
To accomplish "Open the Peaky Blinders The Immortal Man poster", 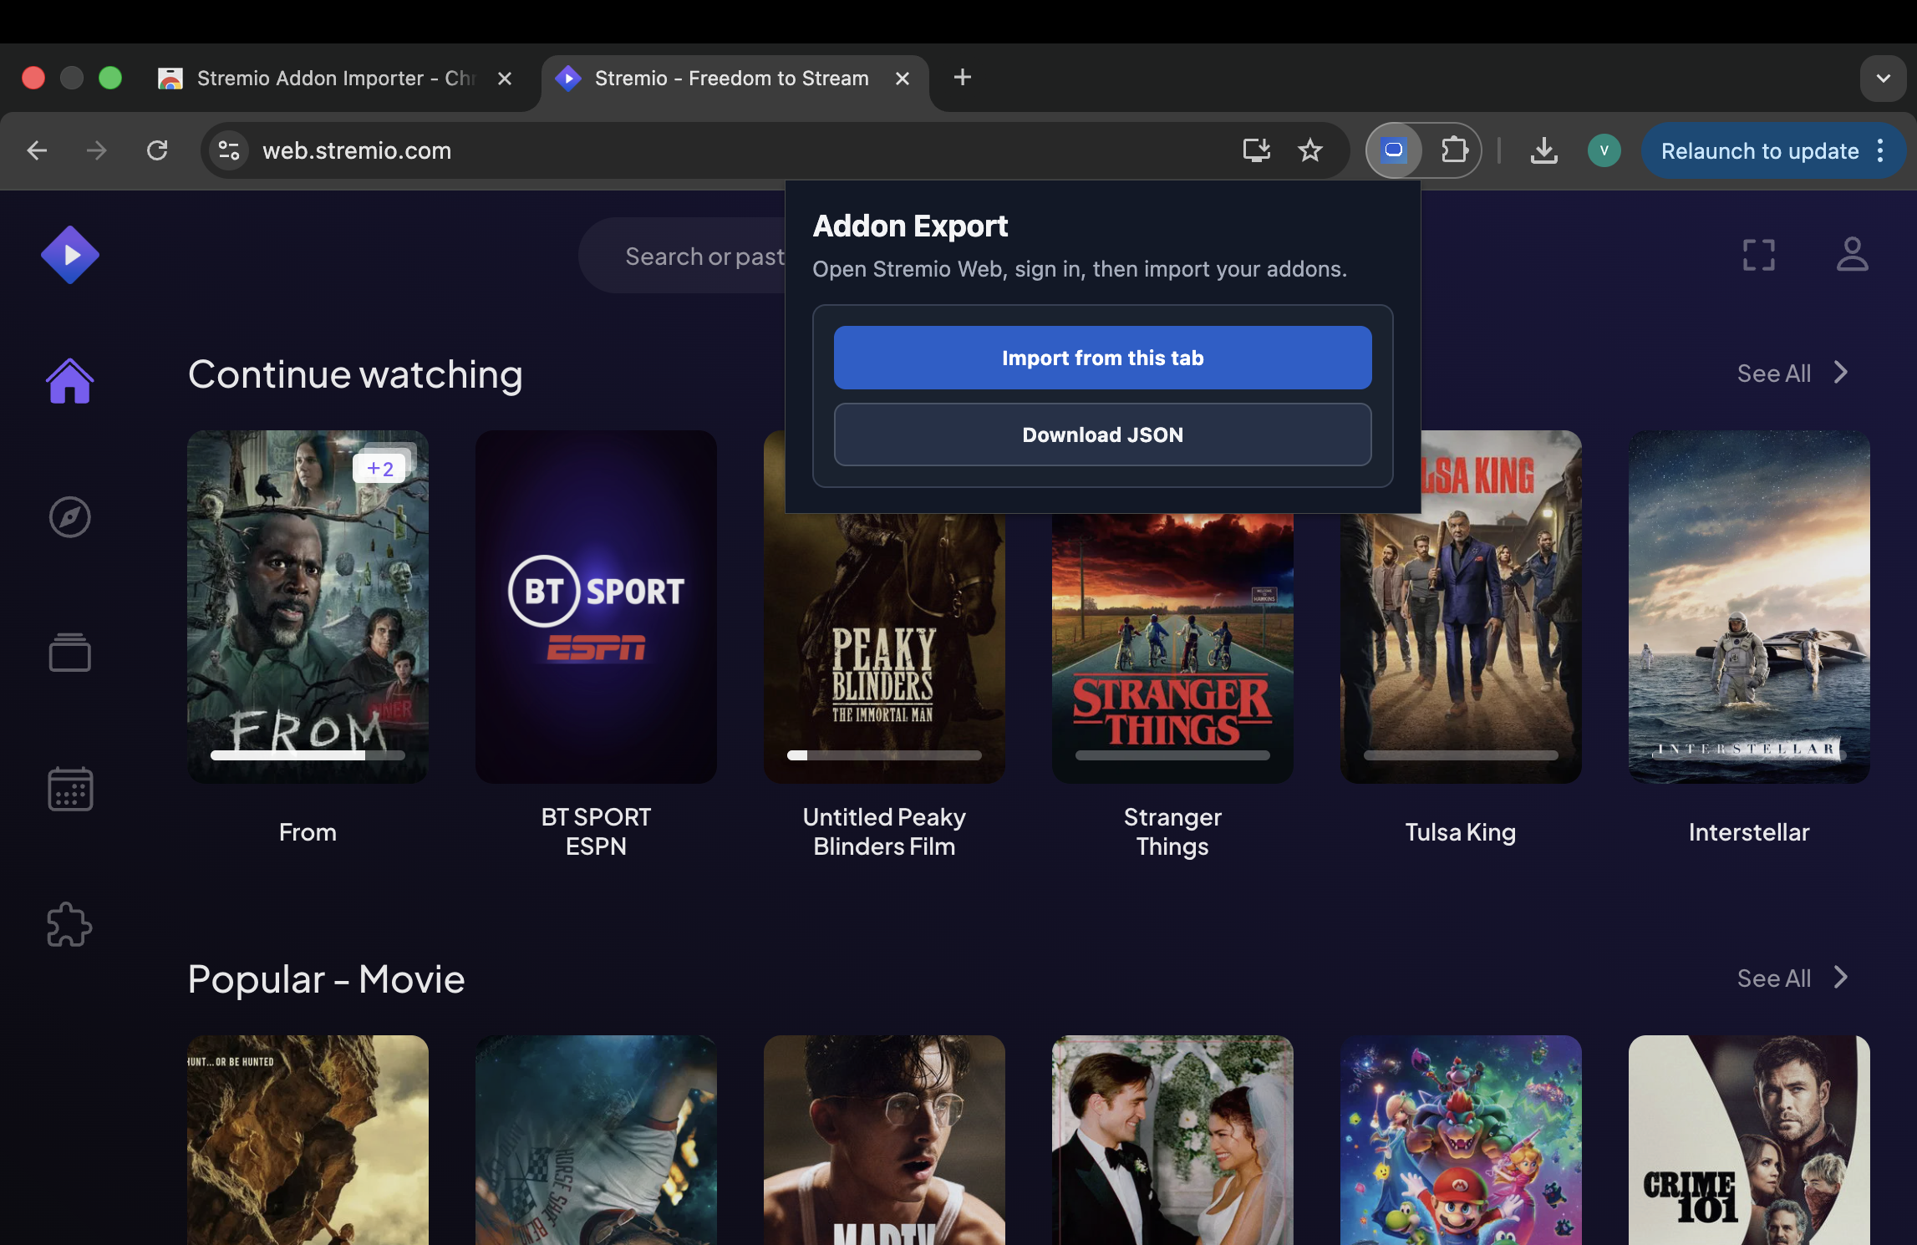I will pyautogui.click(x=884, y=648).
